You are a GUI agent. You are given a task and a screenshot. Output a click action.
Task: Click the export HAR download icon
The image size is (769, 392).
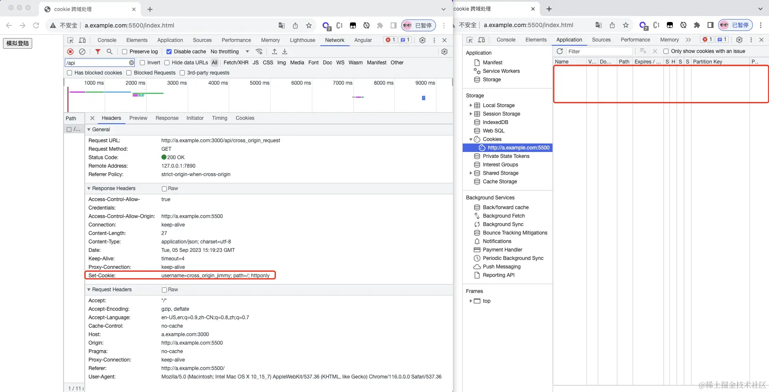[285, 52]
